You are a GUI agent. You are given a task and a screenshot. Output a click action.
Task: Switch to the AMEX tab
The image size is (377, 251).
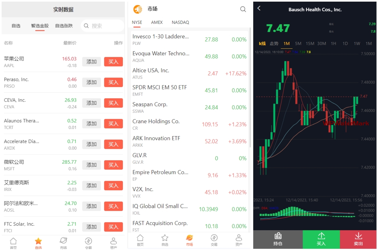pos(157,22)
